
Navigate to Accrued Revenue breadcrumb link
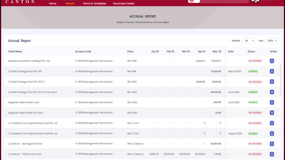[144, 22]
